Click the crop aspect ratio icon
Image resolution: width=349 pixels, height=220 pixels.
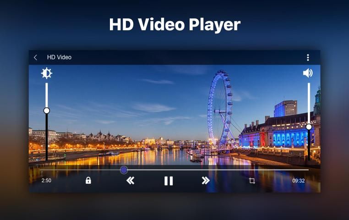click(252, 181)
